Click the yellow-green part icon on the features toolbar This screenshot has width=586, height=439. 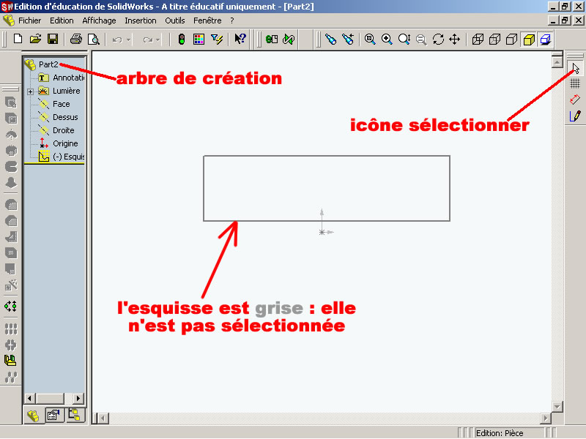[x=10, y=361]
